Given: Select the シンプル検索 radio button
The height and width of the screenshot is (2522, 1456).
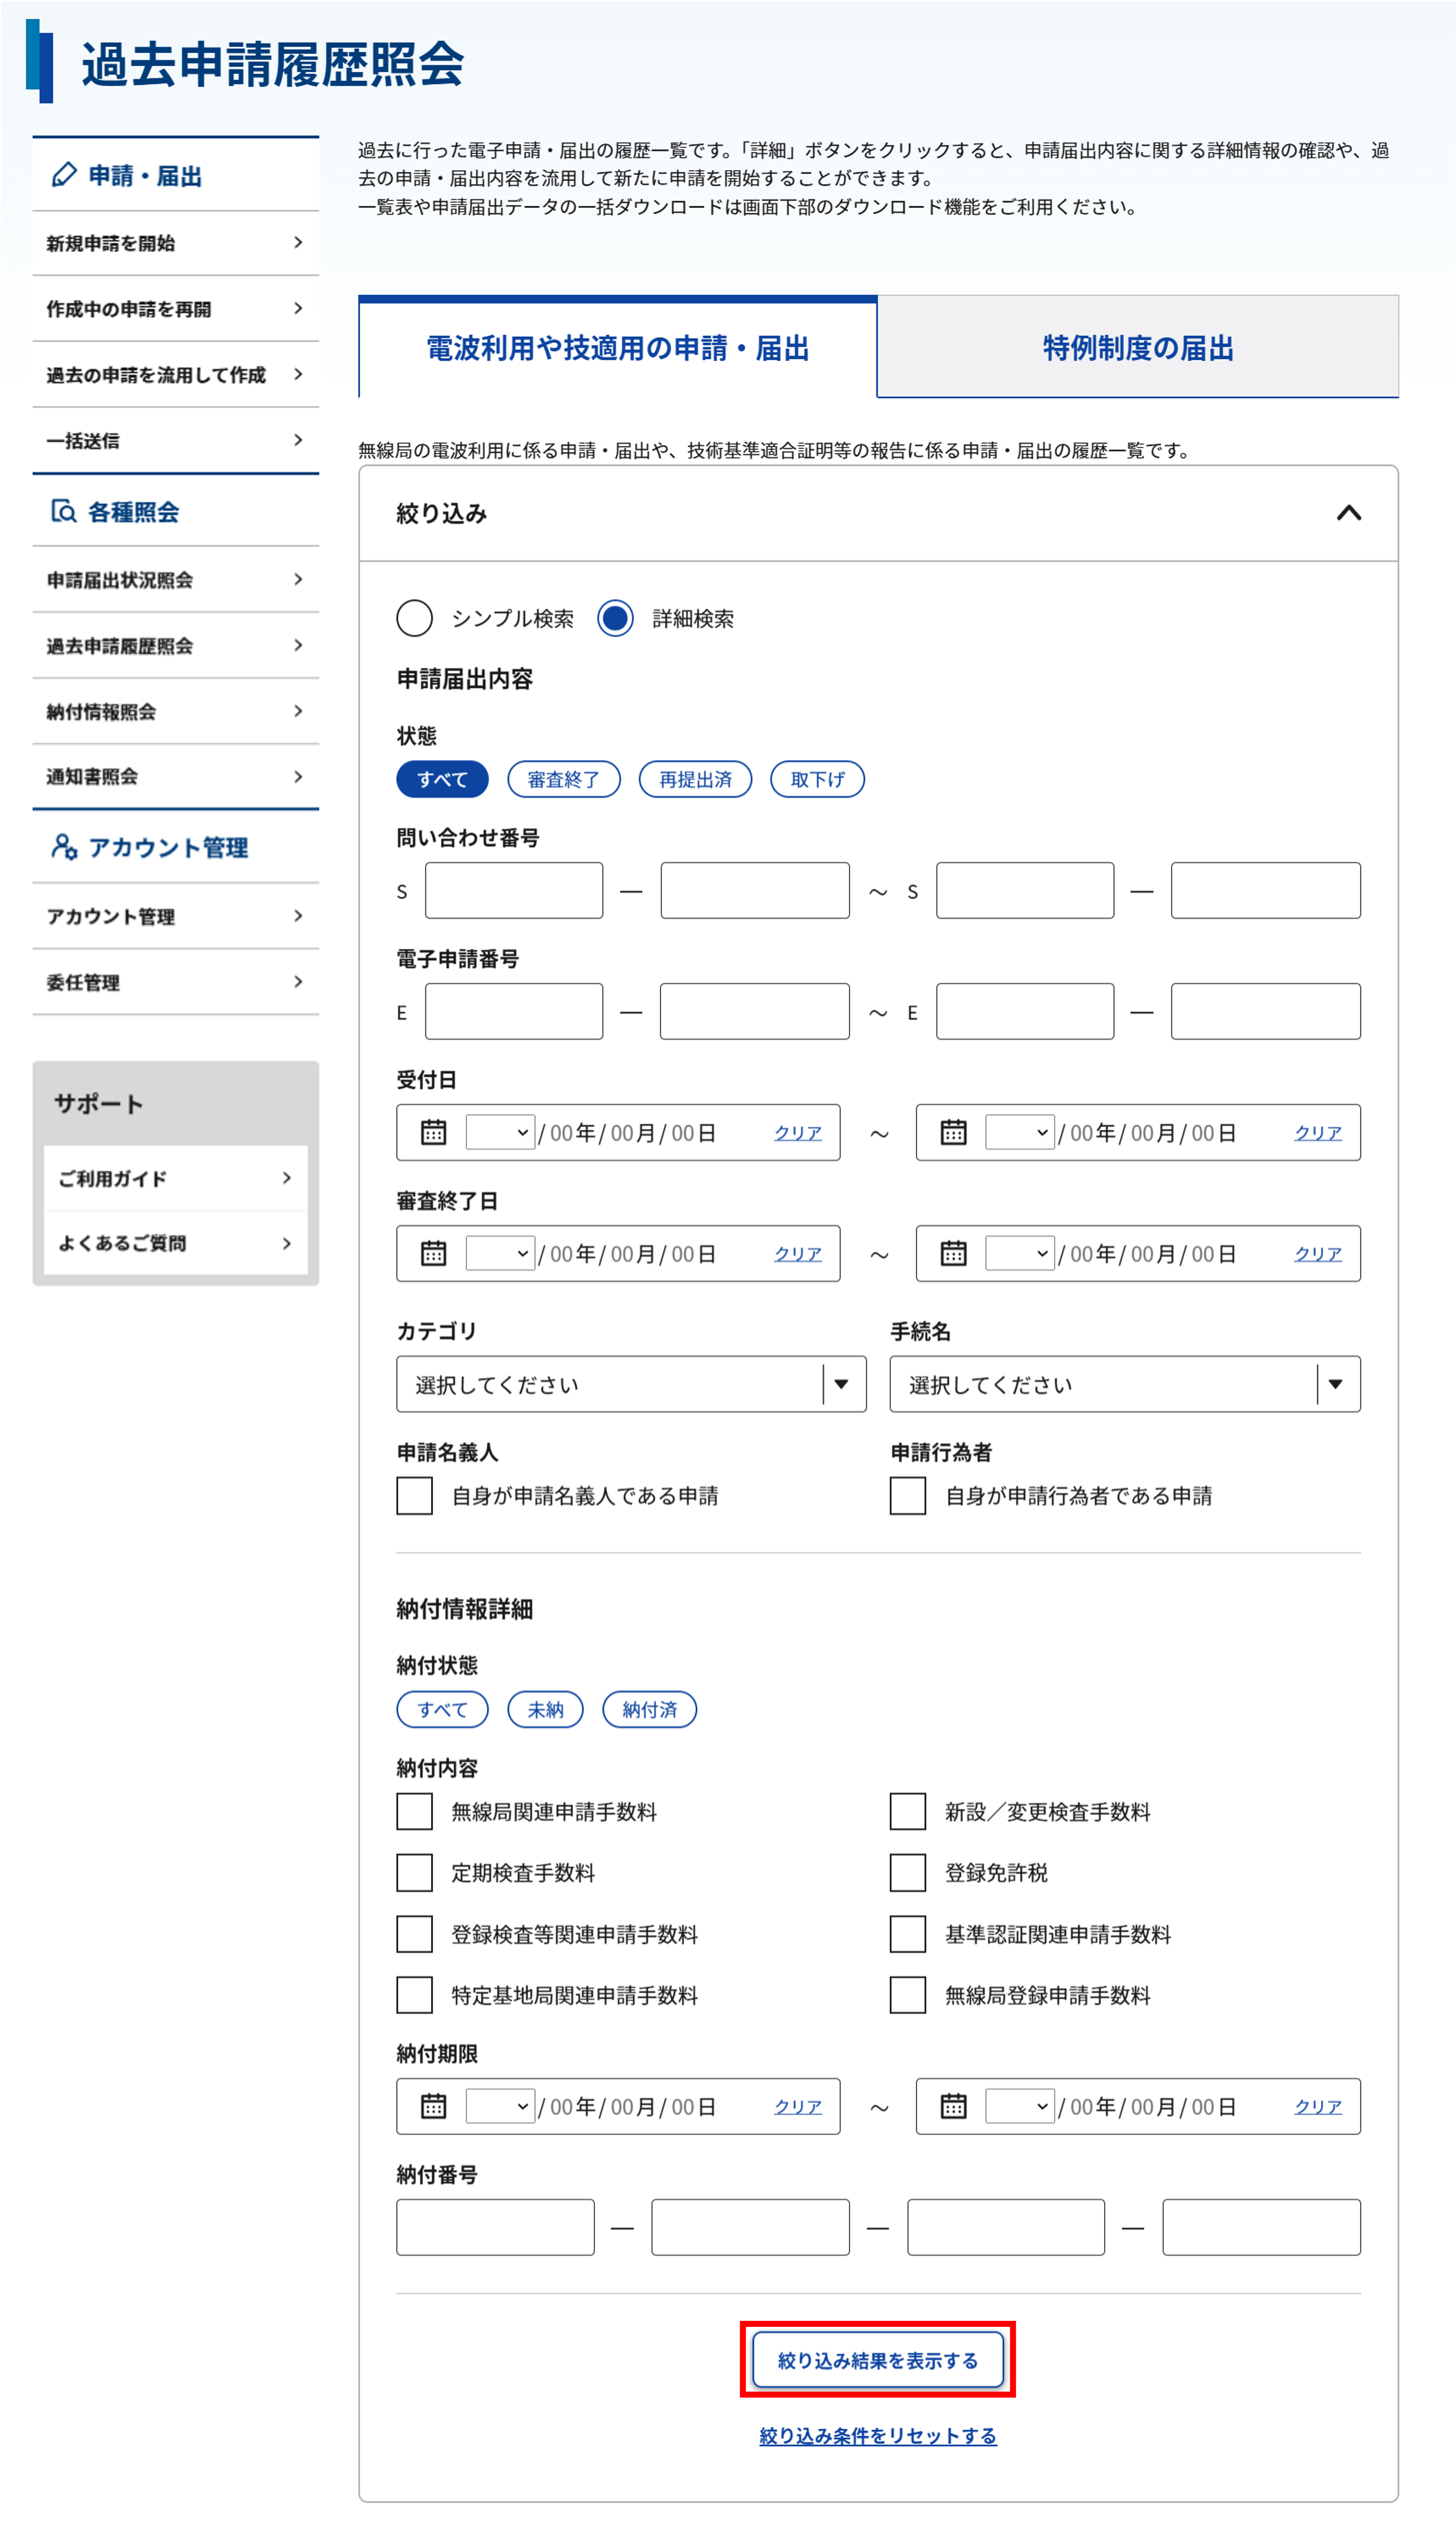Looking at the screenshot, I should pos(414,618).
